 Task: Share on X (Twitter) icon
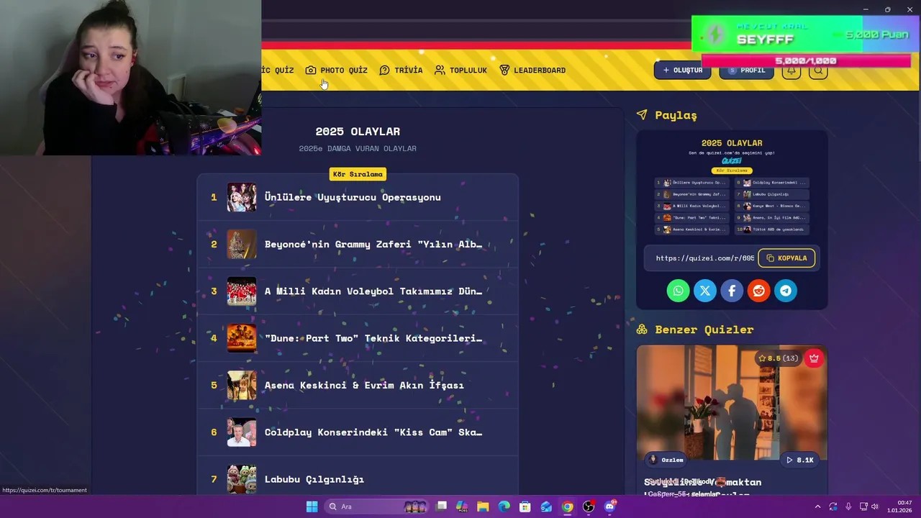[705, 291]
